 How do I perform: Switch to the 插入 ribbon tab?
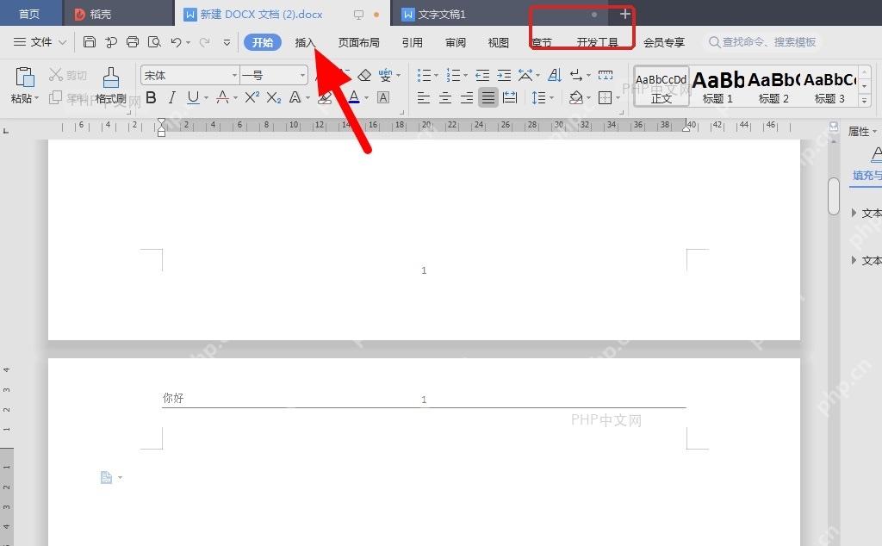pyautogui.click(x=306, y=42)
